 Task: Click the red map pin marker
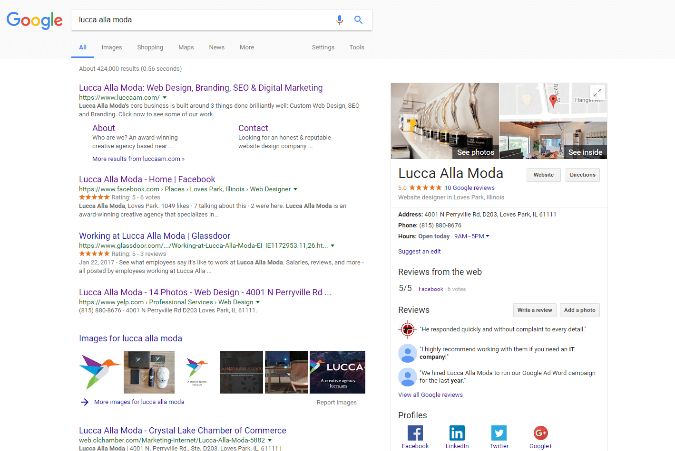click(x=553, y=101)
